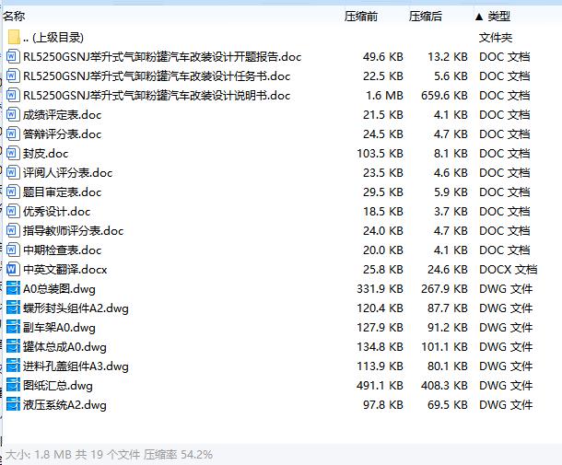Click the 659.6 KB compressed size
The image size is (562, 465).
point(444,95)
